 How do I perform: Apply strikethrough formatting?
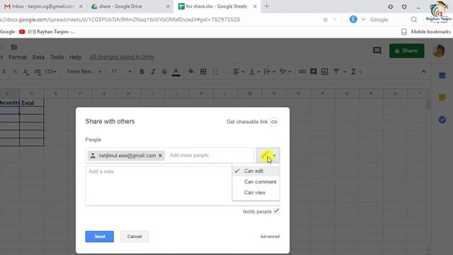[x=164, y=72]
